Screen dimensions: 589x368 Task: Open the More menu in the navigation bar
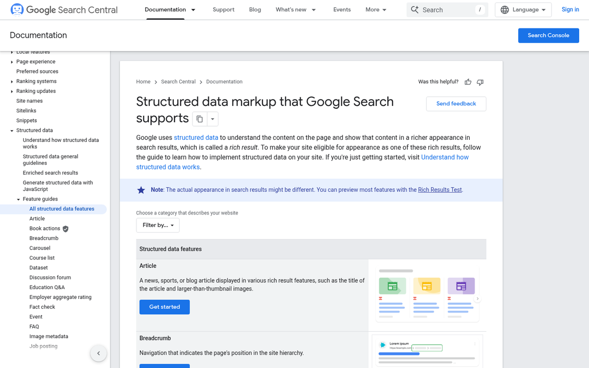(375, 9)
